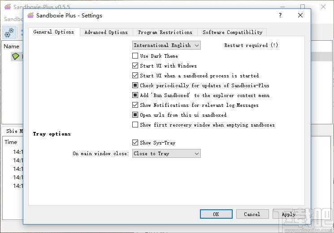Click the Sandboxie Plus icon in Settings title bar

pyautogui.click(x=30, y=15)
